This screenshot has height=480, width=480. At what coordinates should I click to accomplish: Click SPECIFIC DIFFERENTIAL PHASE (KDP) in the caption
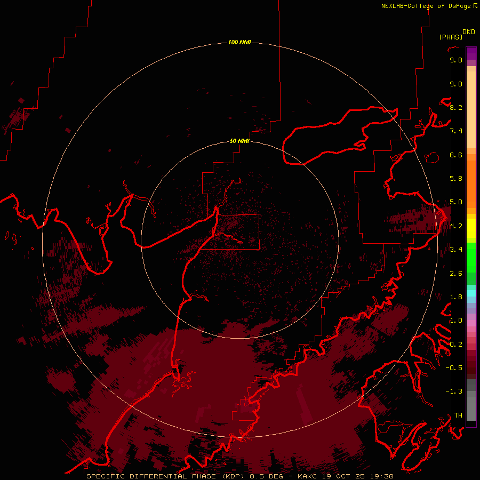coord(165,476)
